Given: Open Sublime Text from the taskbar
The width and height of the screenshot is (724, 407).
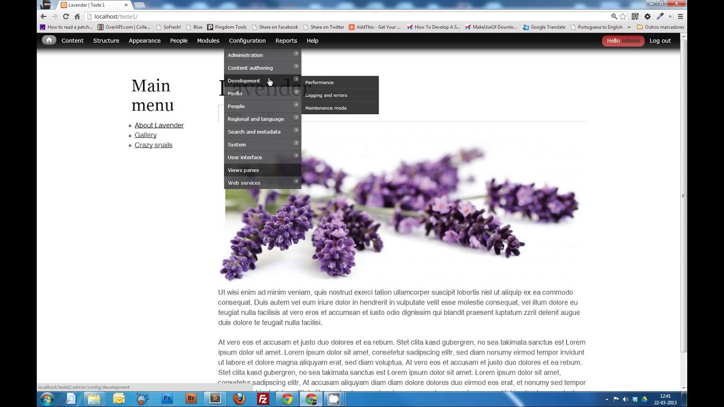Looking at the screenshot, I should (x=215, y=399).
